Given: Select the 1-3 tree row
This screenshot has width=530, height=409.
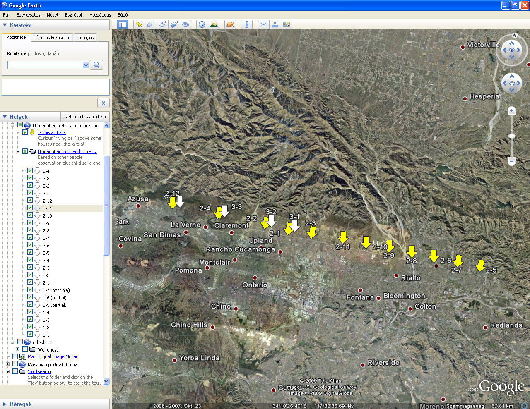Looking at the screenshot, I should 46,320.
